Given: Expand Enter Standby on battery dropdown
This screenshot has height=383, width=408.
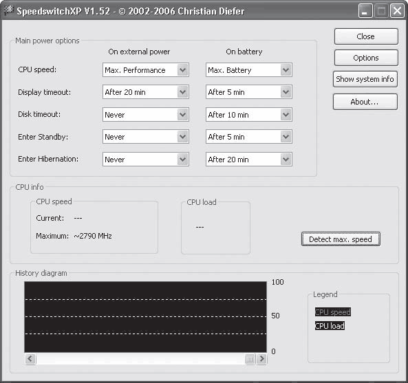Looking at the screenshot, I should point(249,137).
